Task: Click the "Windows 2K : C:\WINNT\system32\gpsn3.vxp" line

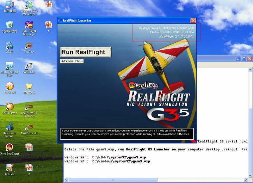Action: pos(105,157)
